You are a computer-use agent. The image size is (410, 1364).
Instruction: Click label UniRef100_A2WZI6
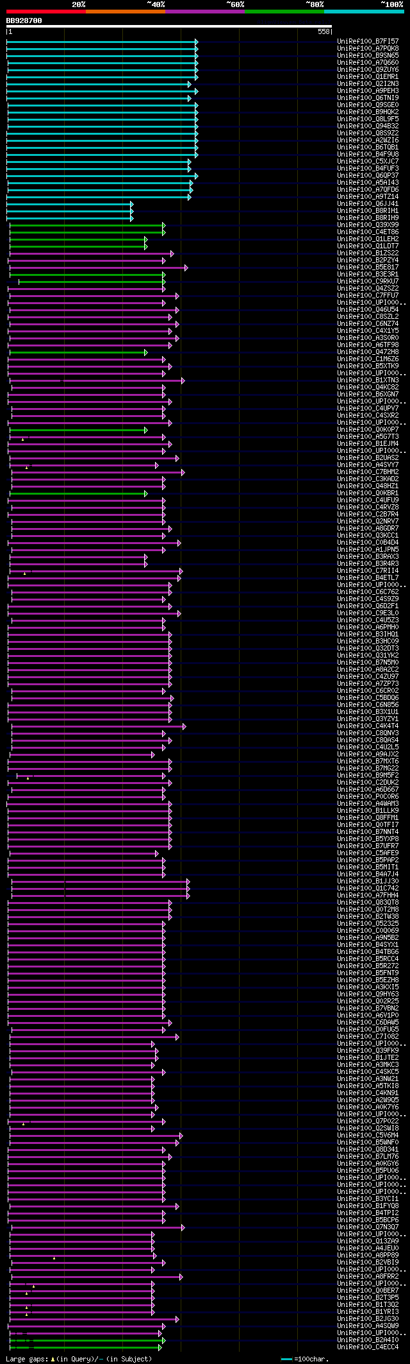pyautogui.click(x=368, y=140)
